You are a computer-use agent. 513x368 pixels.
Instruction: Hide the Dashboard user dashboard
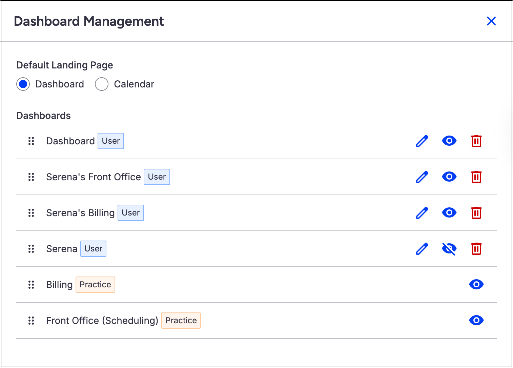point(449,141)
